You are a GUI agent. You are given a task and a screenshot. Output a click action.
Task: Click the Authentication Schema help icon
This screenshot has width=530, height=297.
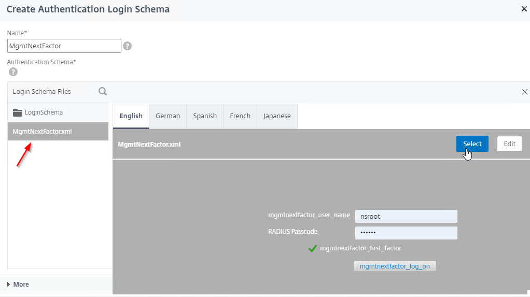click(13, 72)
